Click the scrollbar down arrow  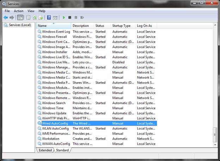click(x=215, y=144)
